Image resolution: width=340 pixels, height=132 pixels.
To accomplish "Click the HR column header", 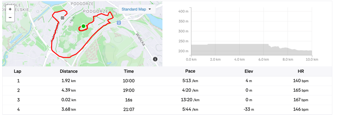I will point(300,71).
